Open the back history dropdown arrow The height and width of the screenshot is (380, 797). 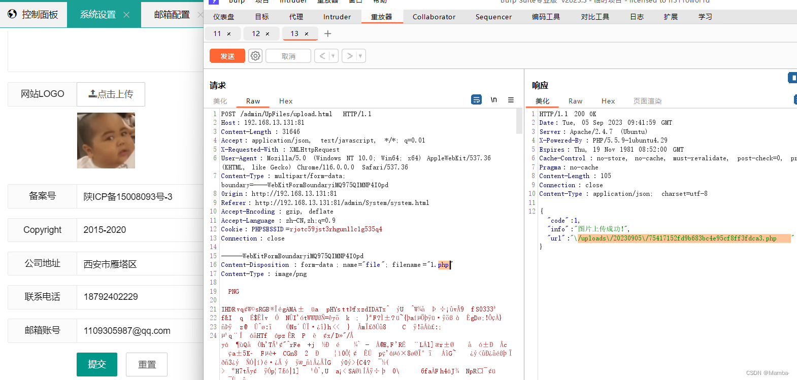[333, 56]
